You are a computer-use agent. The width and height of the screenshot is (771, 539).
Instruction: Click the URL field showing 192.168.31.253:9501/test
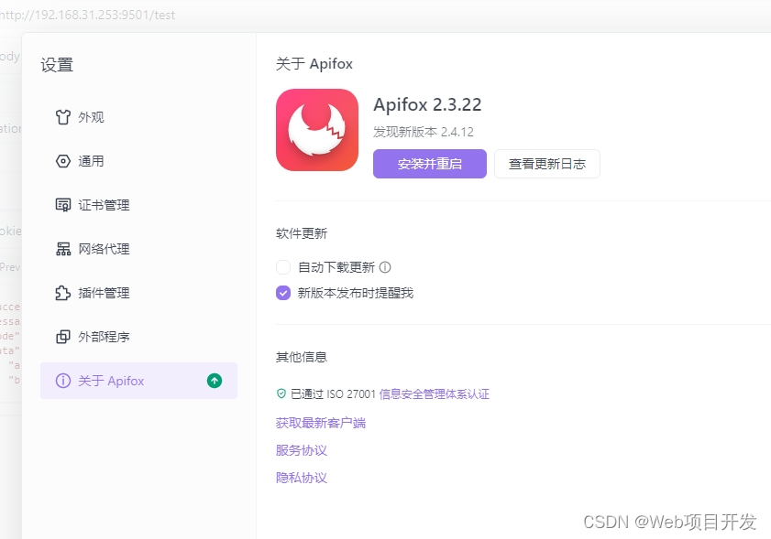[87, 15]
